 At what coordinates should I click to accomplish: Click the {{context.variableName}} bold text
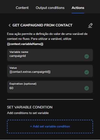[25, 44]
